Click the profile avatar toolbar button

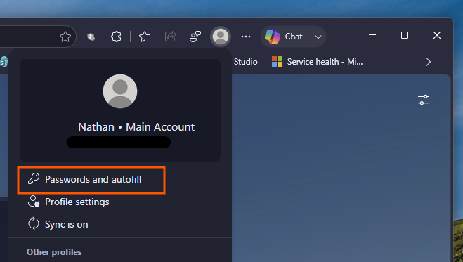(221, 37)
